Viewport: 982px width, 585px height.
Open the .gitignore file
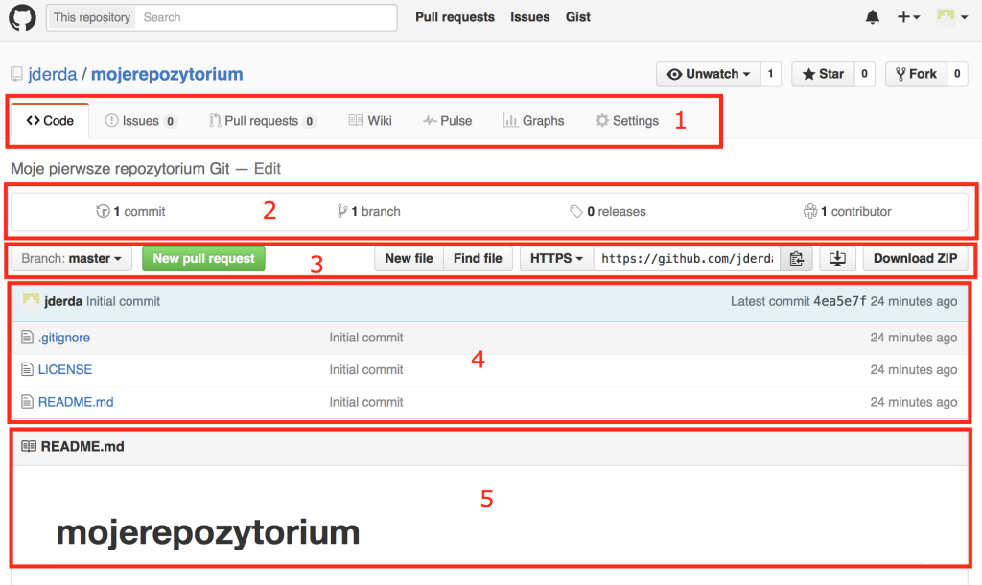coord(64,337)
